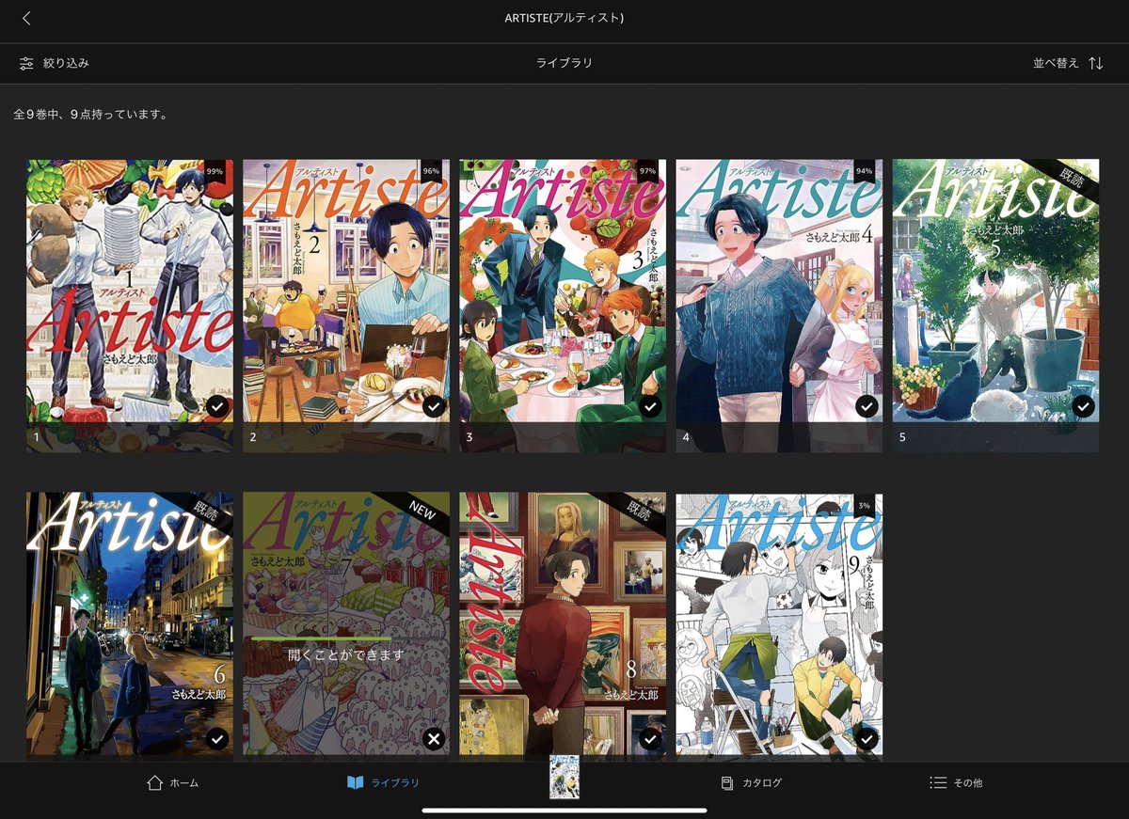Screen dimensions: 1129x819
Task: Tap the 96% progress badge on volume 2
Action: tap(431, 171)
